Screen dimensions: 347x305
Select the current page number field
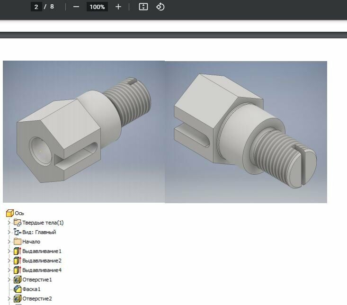point(36,7)
